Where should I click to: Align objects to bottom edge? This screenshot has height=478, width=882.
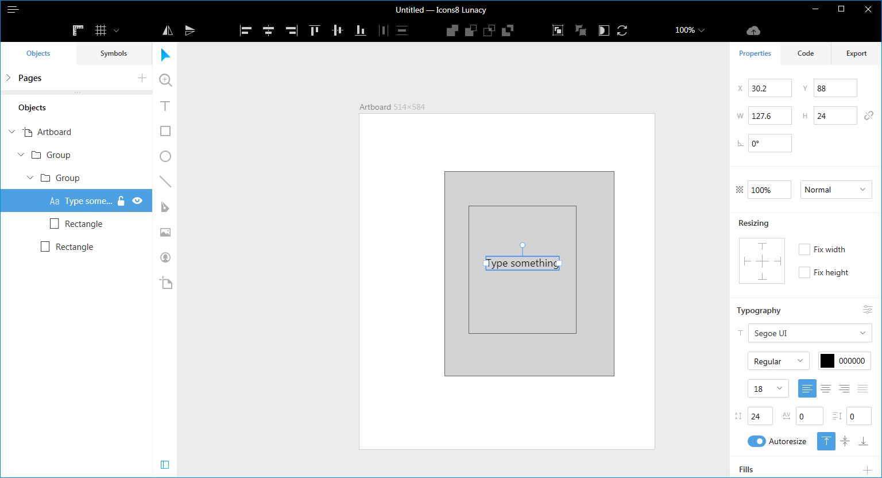click(361, 30)
